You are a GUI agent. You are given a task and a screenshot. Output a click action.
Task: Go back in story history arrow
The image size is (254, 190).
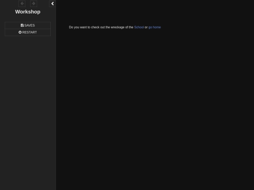tap(22, 4)
